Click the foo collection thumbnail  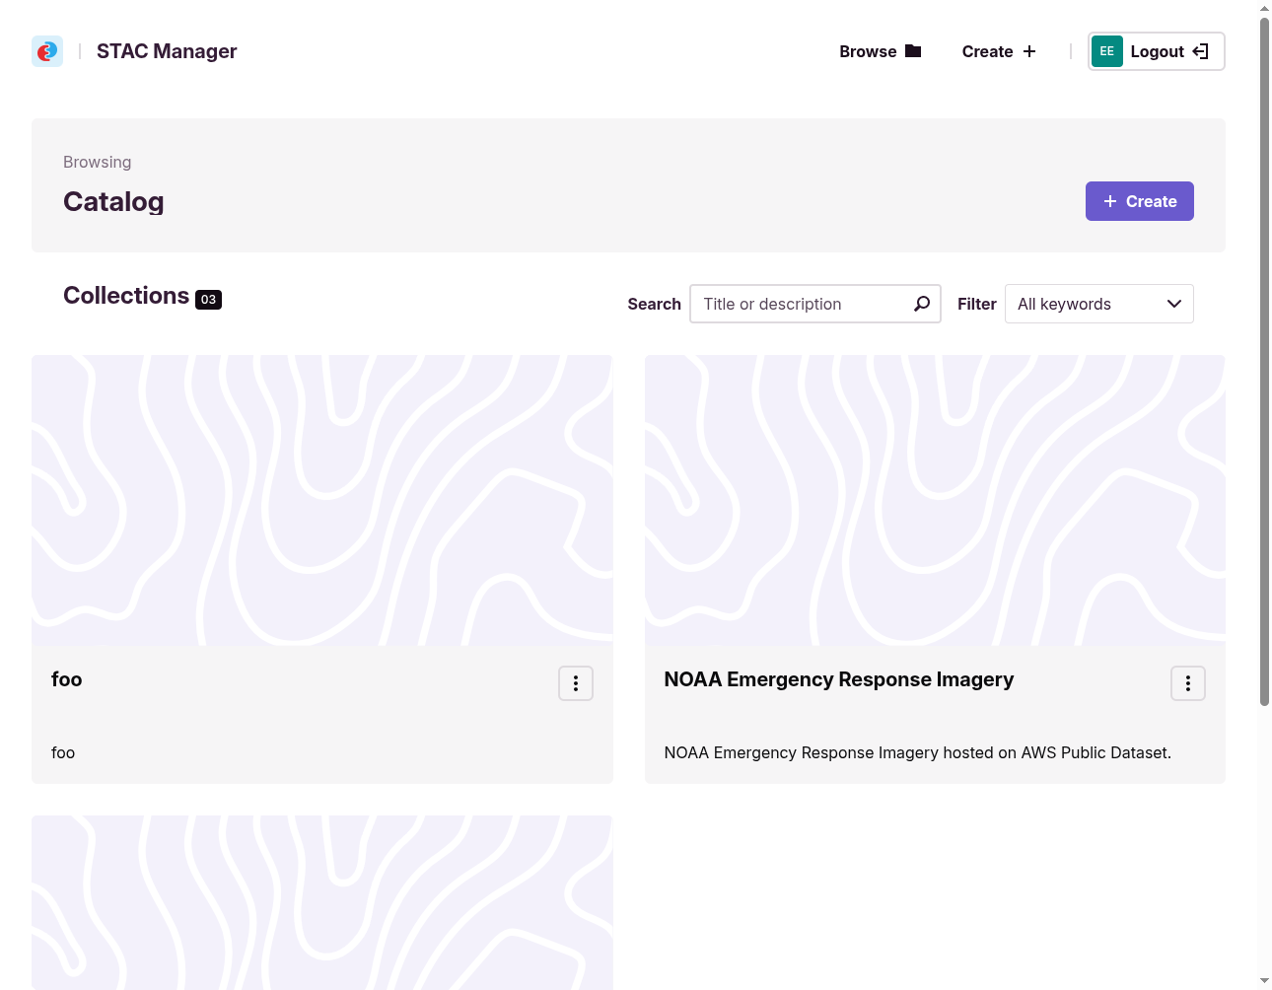(x=322, y=501)
